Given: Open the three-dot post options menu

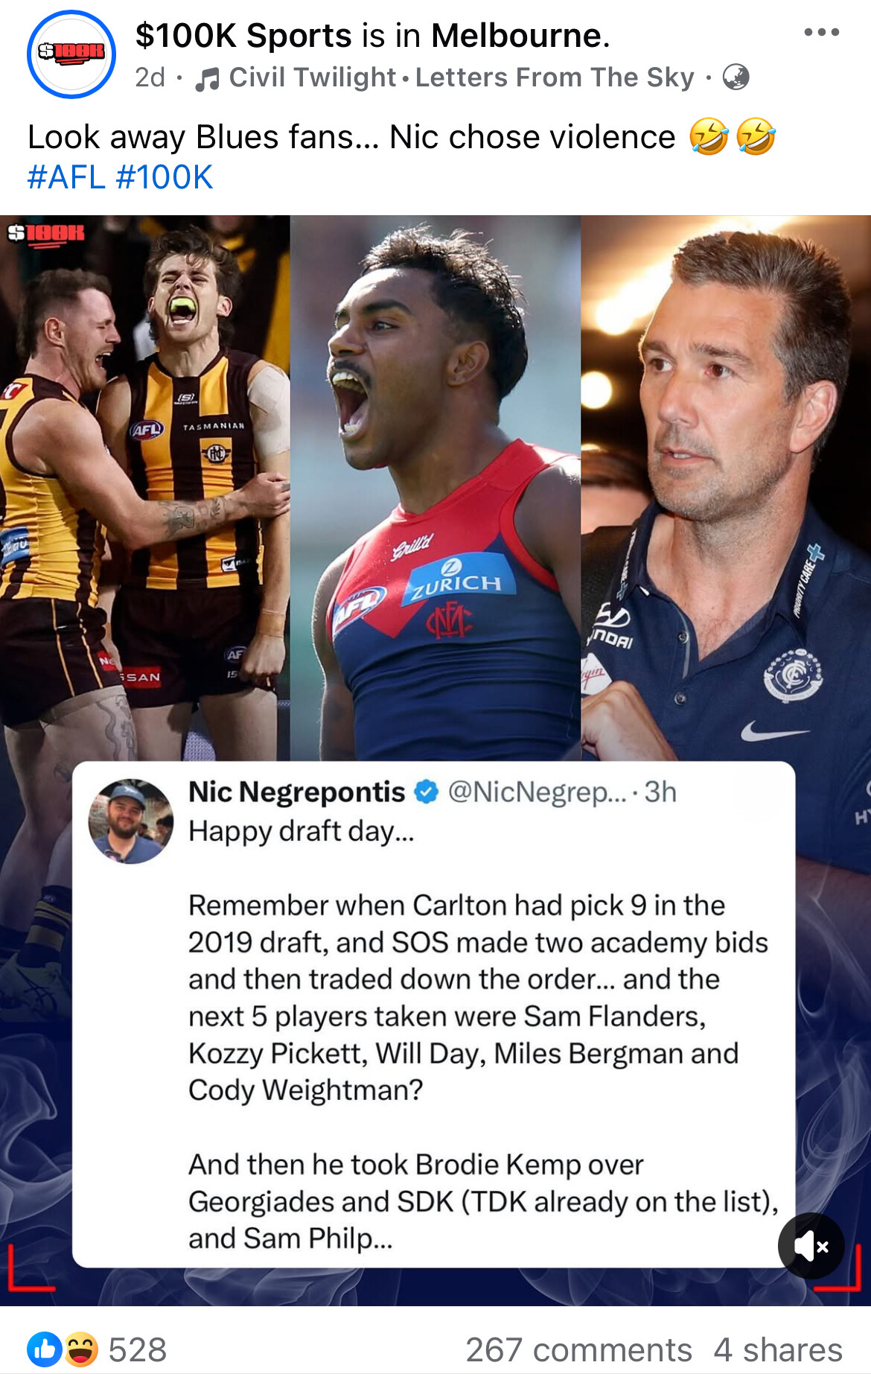Looking at the screenshot, I should (821, 32).
